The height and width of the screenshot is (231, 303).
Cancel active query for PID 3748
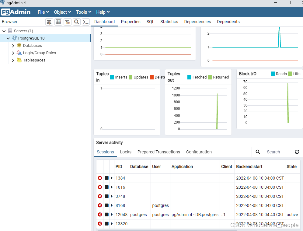(x=106, y=196)
